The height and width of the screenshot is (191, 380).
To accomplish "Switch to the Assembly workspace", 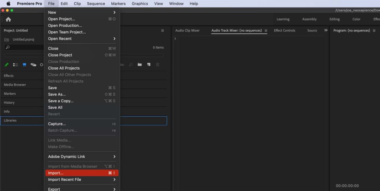I will (x=309, y=19).
